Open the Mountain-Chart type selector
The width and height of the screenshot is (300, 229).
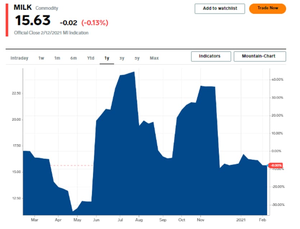[260, 56]
